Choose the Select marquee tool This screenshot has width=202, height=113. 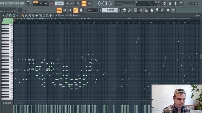point(44,16)
